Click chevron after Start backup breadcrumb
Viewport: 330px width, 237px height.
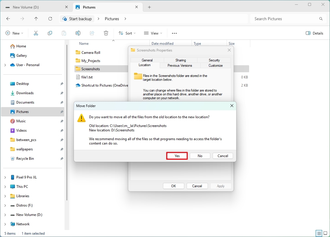pyautogui.click(x=98, y=19)
